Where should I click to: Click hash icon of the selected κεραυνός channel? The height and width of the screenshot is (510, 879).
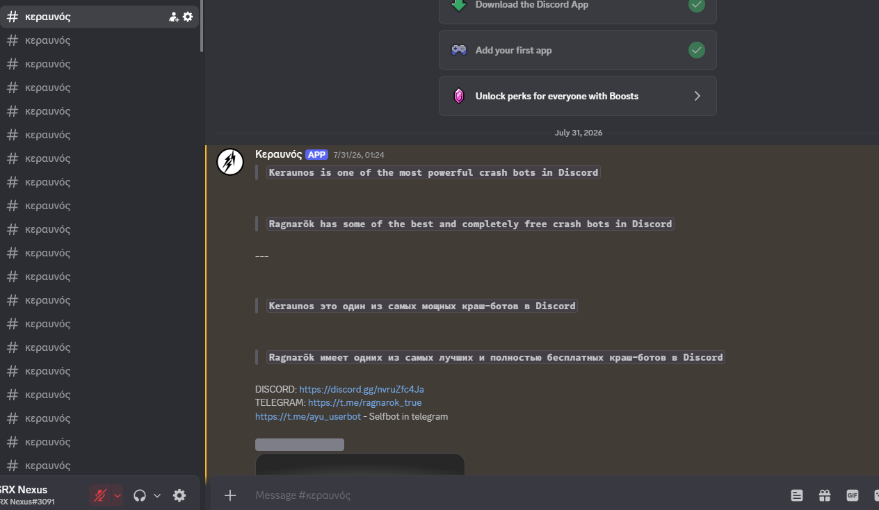(x=13, y=17)
